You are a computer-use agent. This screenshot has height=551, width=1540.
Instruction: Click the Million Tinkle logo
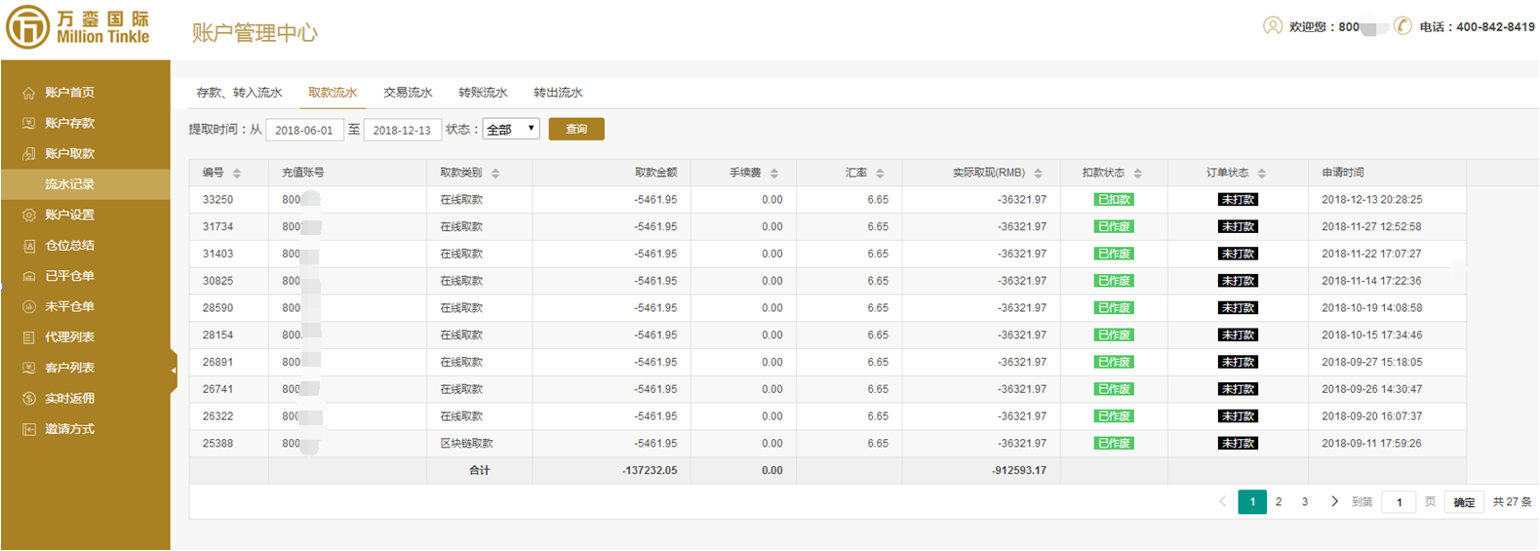78,27
